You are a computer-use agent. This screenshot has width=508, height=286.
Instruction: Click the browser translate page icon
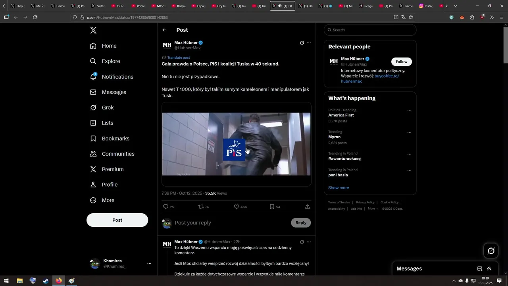pyautogui.click(x=403, y=17)
